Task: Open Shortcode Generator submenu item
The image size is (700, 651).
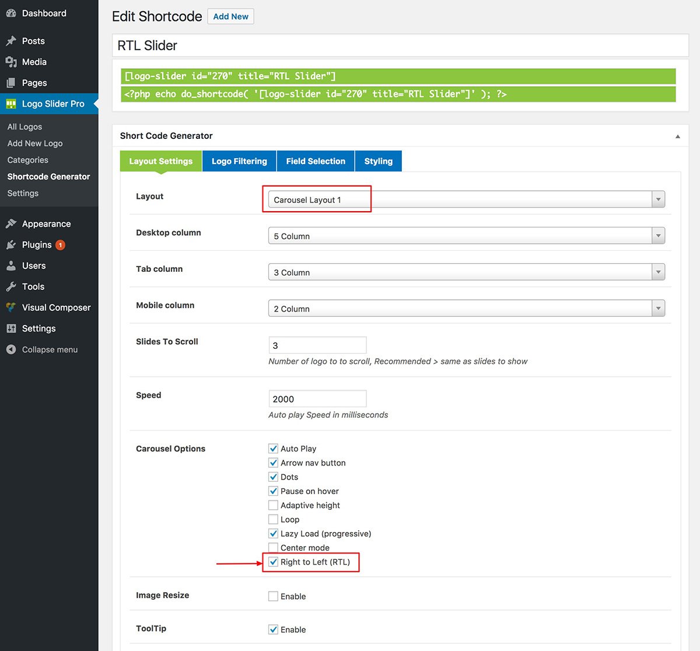Action: click(48, 177)
